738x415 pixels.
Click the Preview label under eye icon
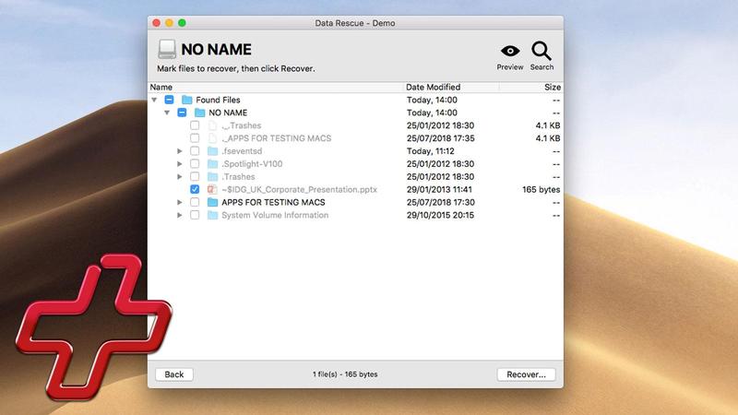[510, 67]
